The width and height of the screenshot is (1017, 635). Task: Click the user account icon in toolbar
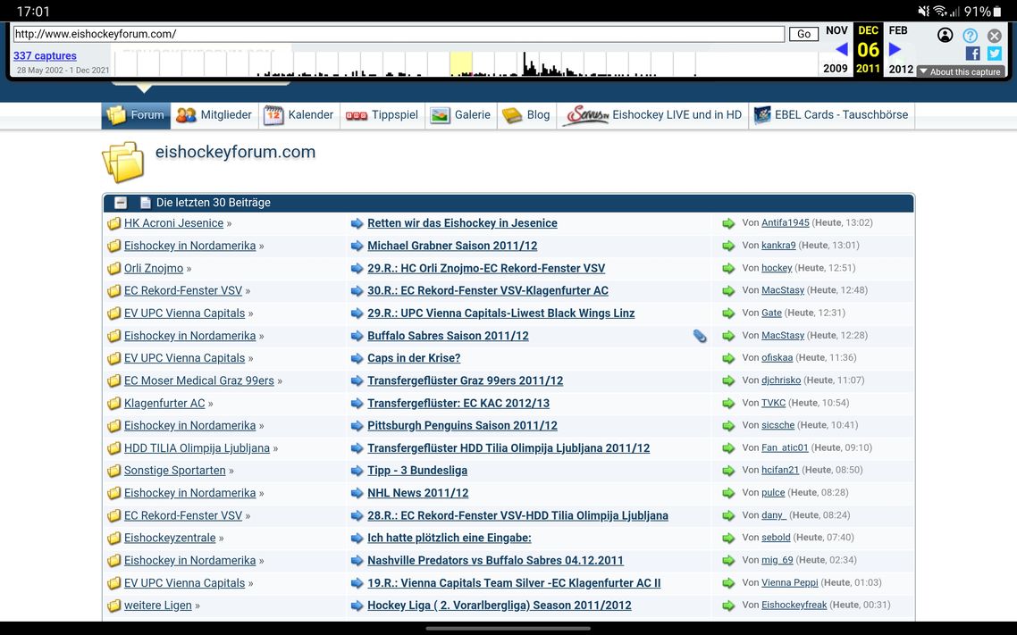point(945,35)
